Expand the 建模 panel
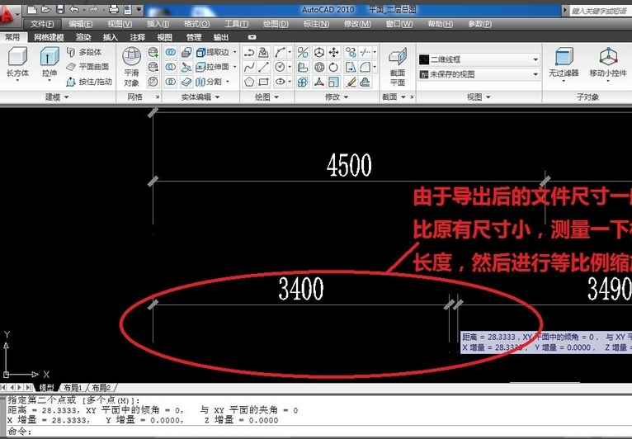This screenshot has height=439, width=632. (57, 97)
